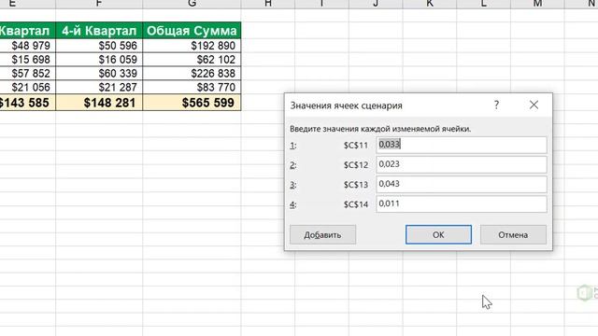Click the Отмена button
This screenshot has width=598, height=336.
coord(513,234)
